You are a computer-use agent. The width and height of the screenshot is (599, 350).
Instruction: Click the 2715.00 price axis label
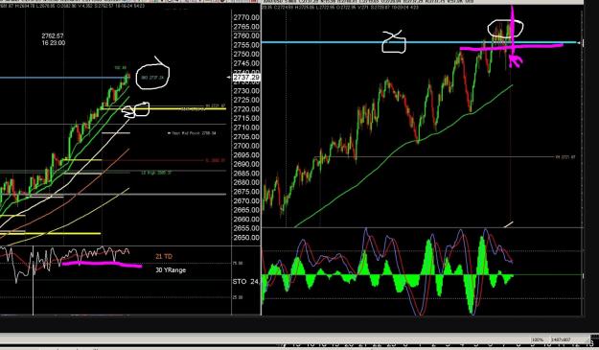click(x=246, y=119)
